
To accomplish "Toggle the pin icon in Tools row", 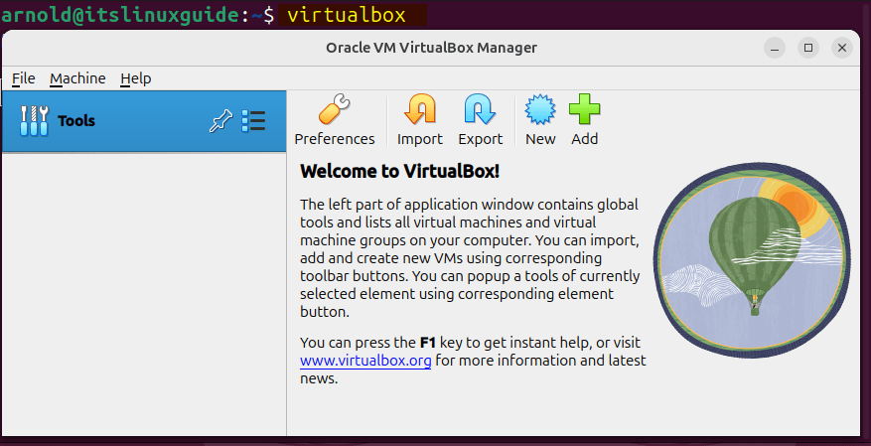I will [219, 121].
